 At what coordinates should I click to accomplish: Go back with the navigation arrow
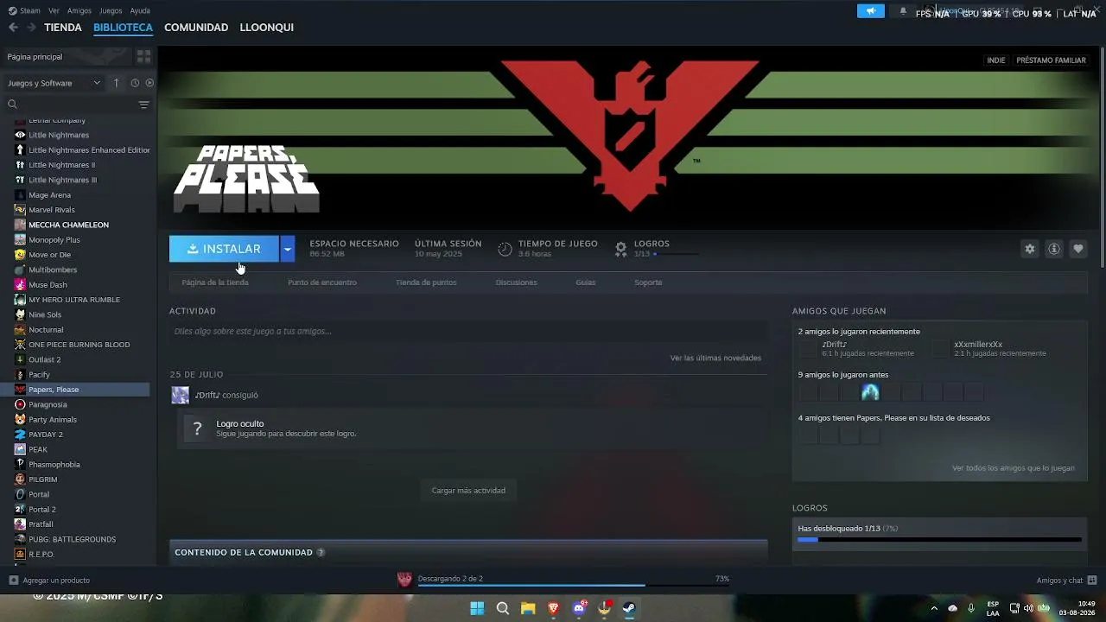[x=13, y=28]
